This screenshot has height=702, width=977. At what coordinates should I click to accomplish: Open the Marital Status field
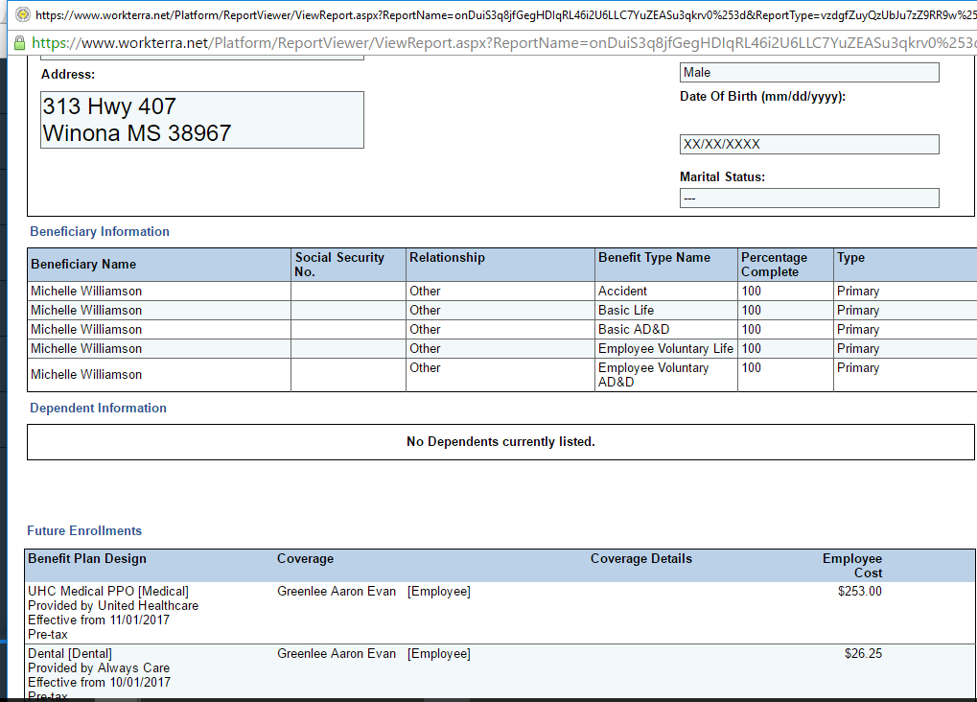808,199
